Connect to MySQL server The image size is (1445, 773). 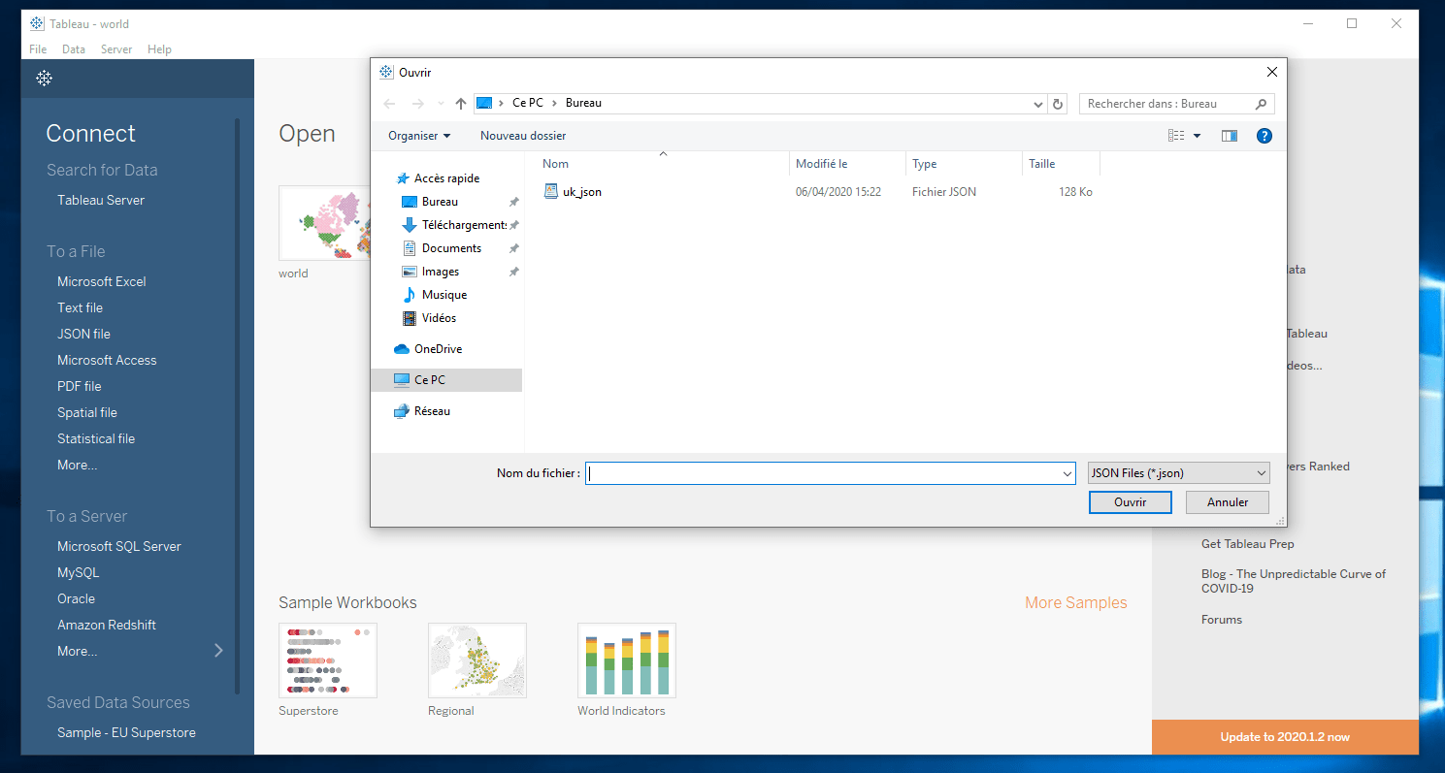pos(78,572)
